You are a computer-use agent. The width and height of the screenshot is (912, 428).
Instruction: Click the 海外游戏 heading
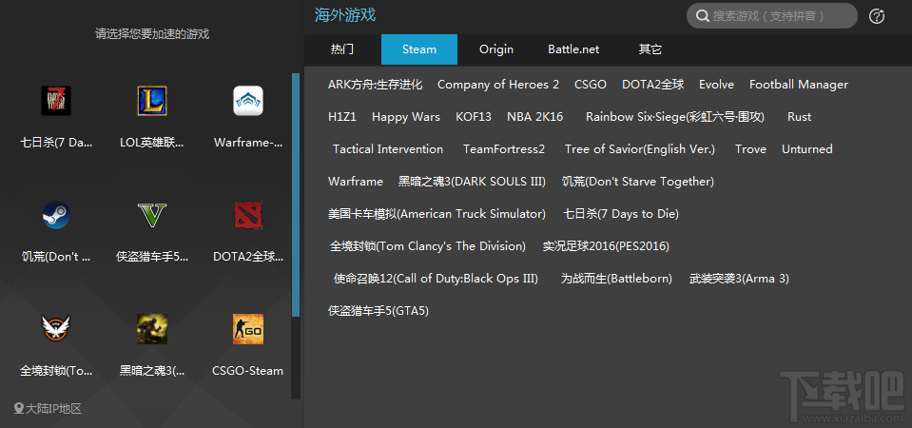click(x=345, y=14)
